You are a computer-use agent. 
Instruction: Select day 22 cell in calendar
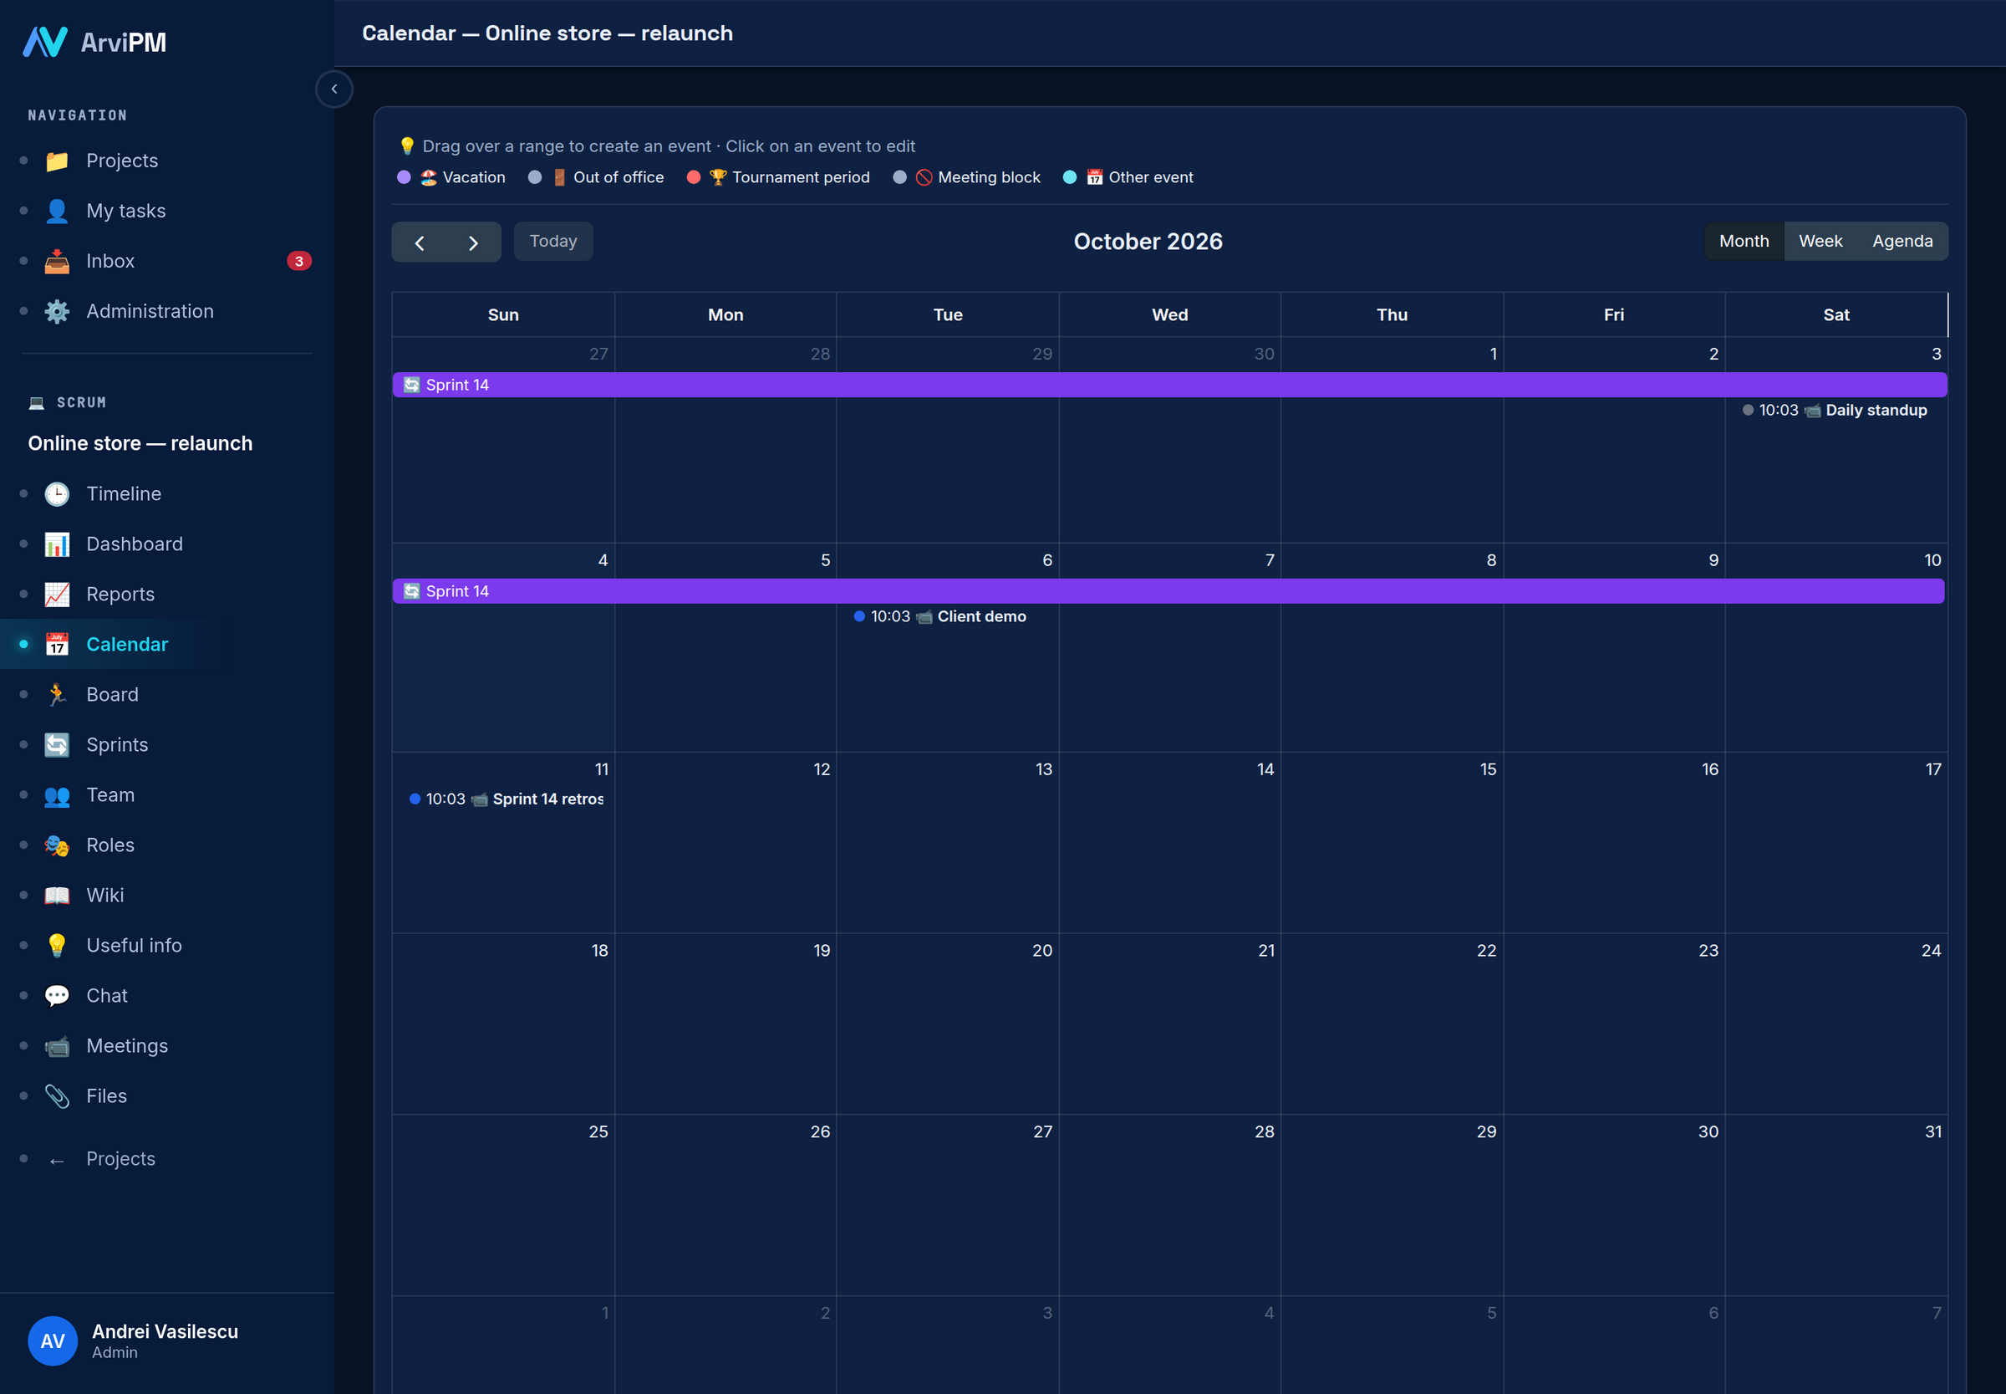tap(1392, 1024)
